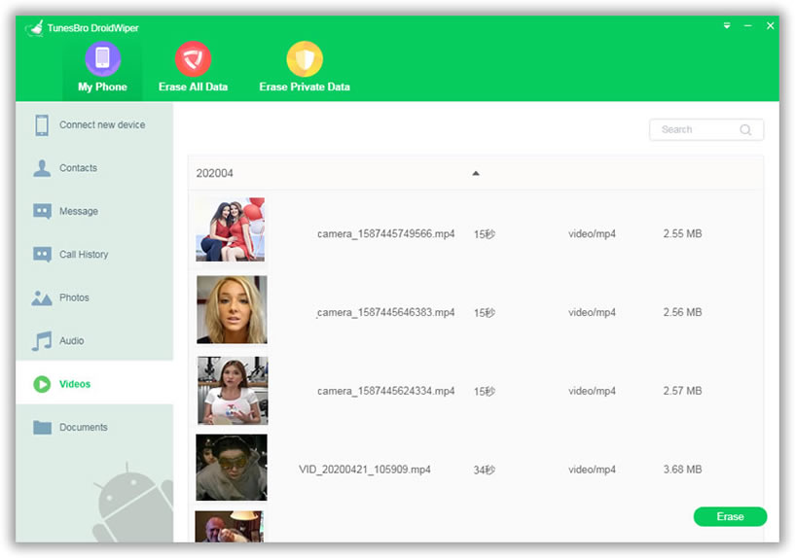The width and height of the screenshot is (795, 558).
Task: Select thumbnail of VID_20200421_105909.mp4
Action: coord(232,468)
